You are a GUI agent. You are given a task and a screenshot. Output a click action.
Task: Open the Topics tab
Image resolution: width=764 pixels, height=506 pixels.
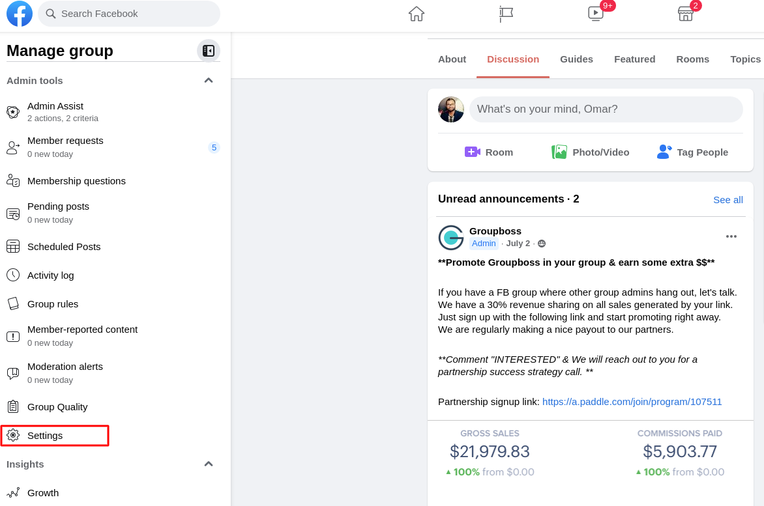pyautogui.click(x=745, y=59)
